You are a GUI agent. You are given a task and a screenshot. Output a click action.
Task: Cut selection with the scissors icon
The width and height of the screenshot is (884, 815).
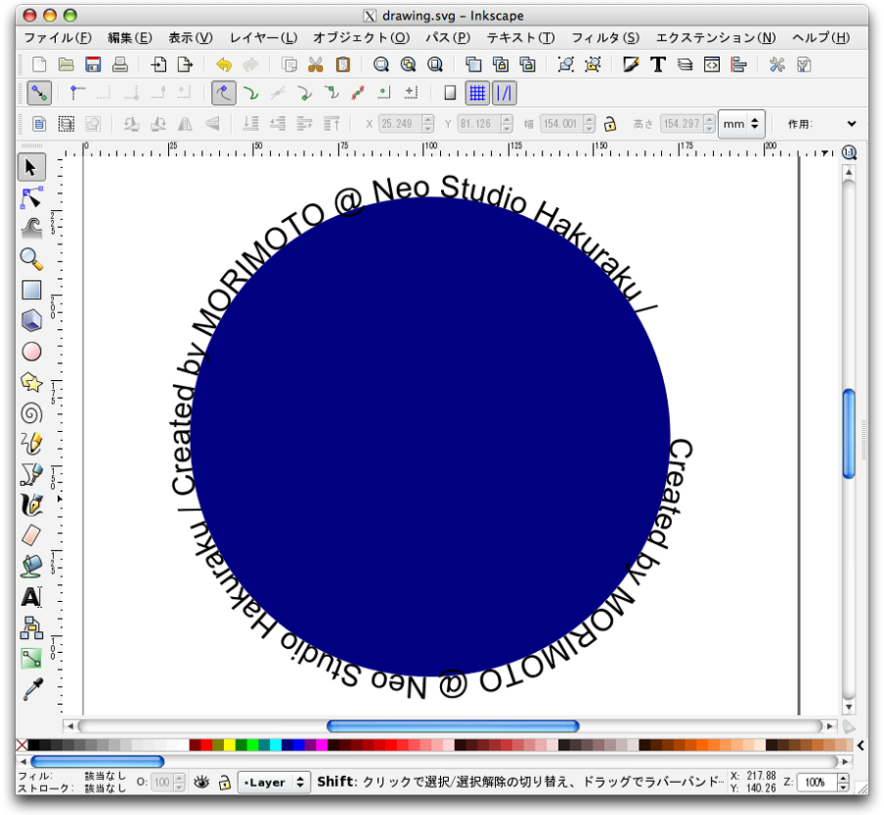(x=315, y=64)
